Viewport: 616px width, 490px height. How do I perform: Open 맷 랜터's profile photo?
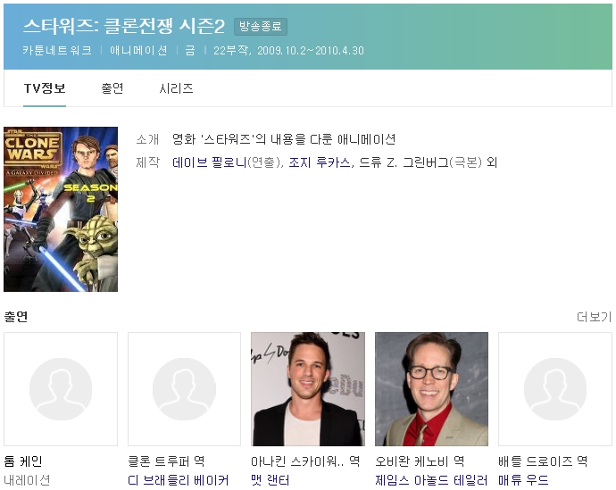tap(308, 389)
